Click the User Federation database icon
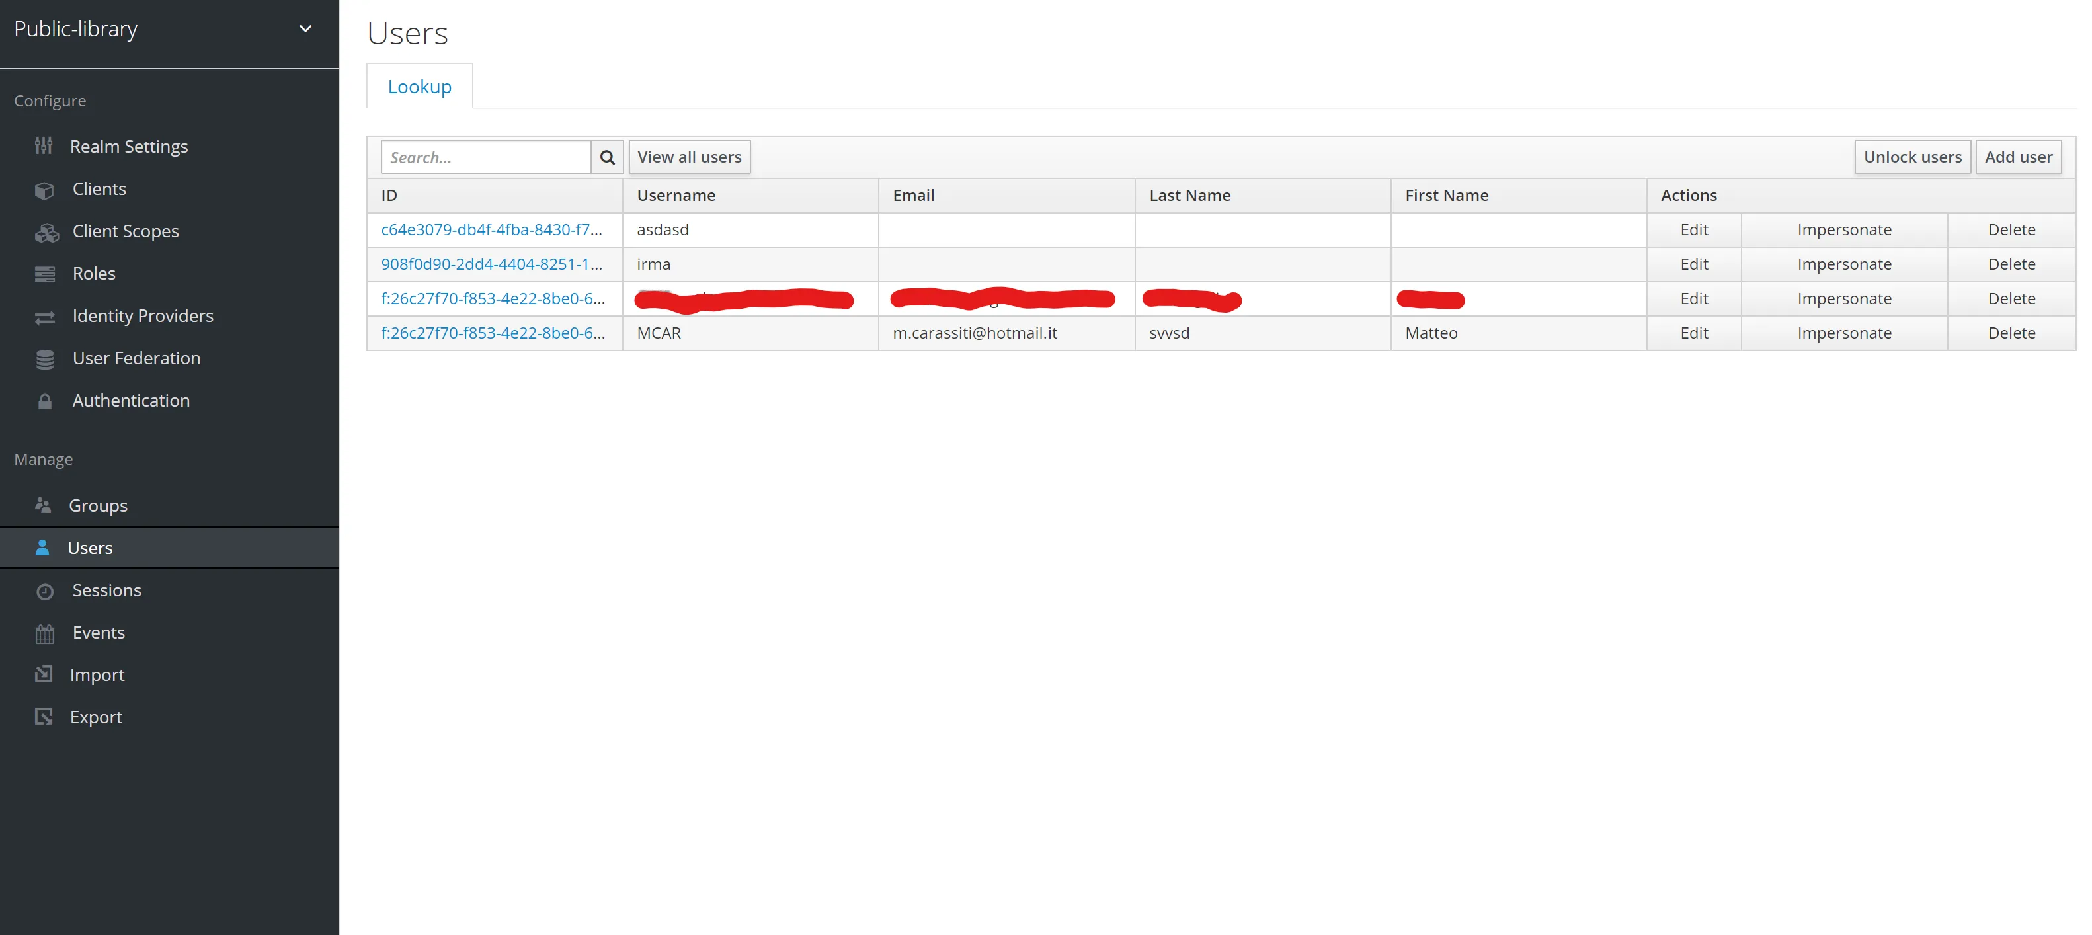 pos(45,360)
